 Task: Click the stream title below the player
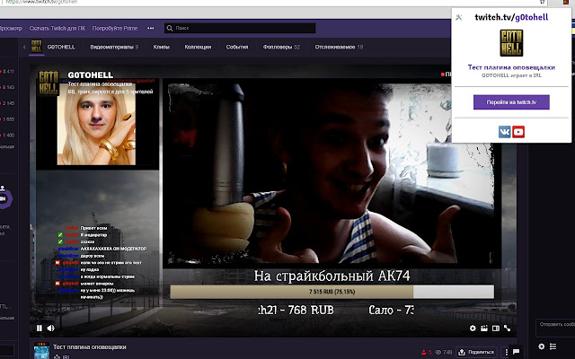tap(90, 347)
